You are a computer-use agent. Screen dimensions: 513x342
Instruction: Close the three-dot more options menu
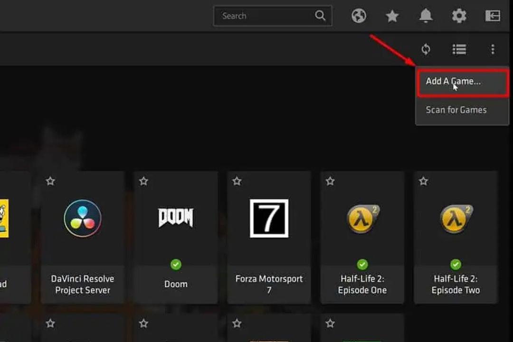click(x=493, y=49)
